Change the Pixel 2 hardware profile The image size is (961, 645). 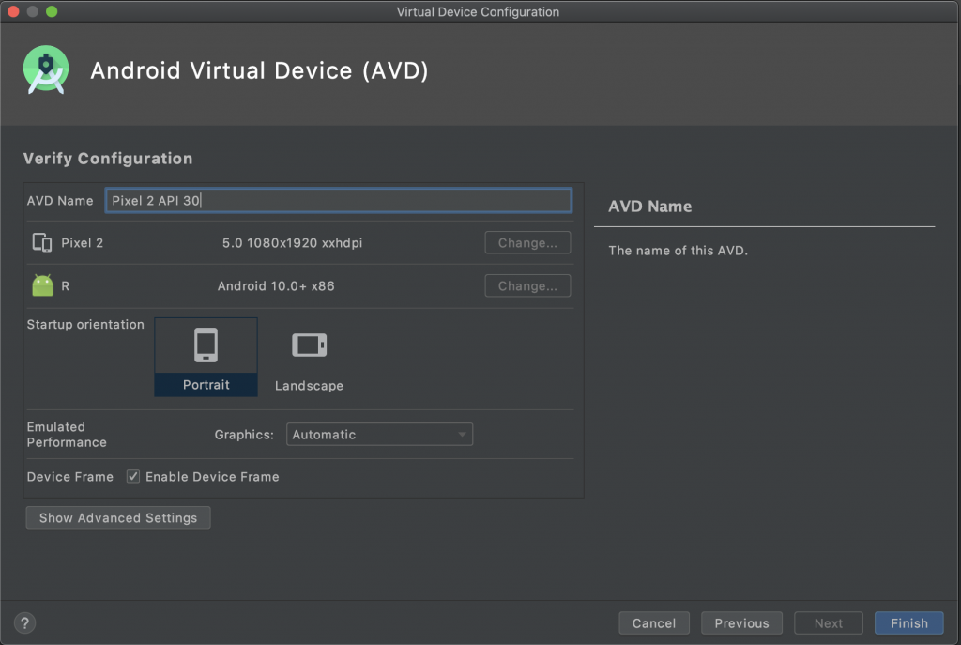point(527,243)
